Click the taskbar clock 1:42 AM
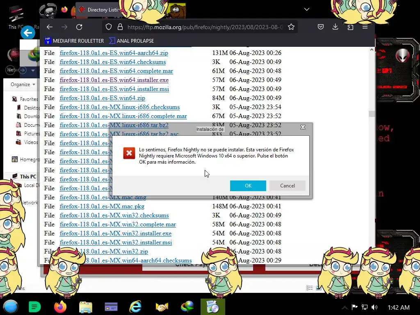 point(399,308)
